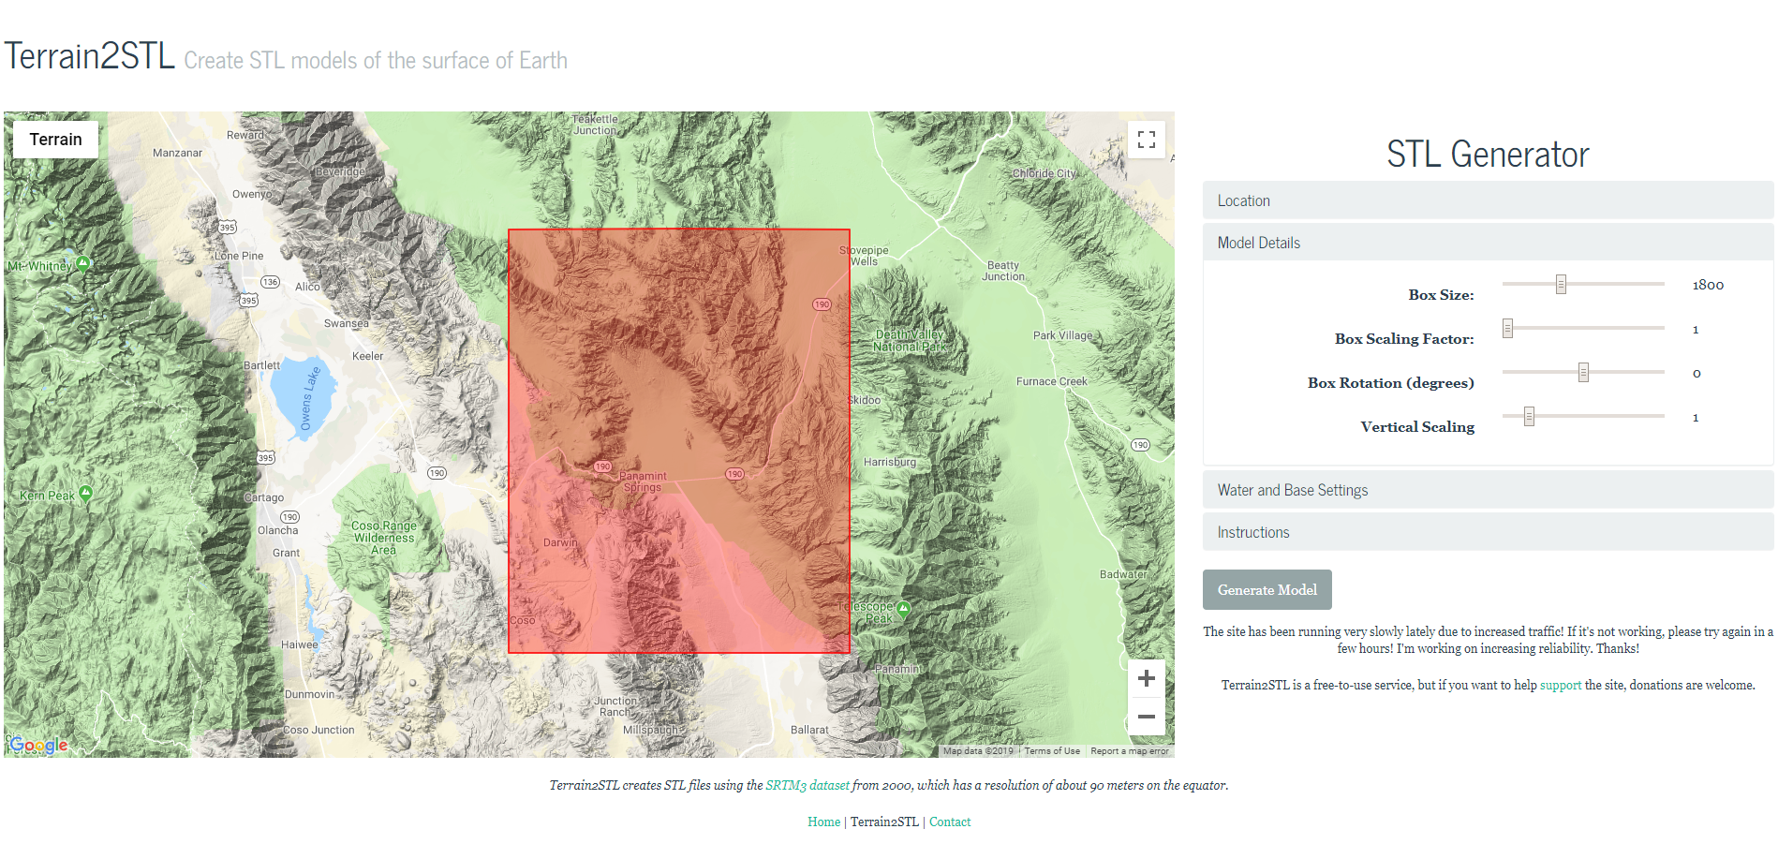Image resolution: width=1778 pixels, height=844 pixels.
Task: Expand the Location section
Action: (1487, 200)
